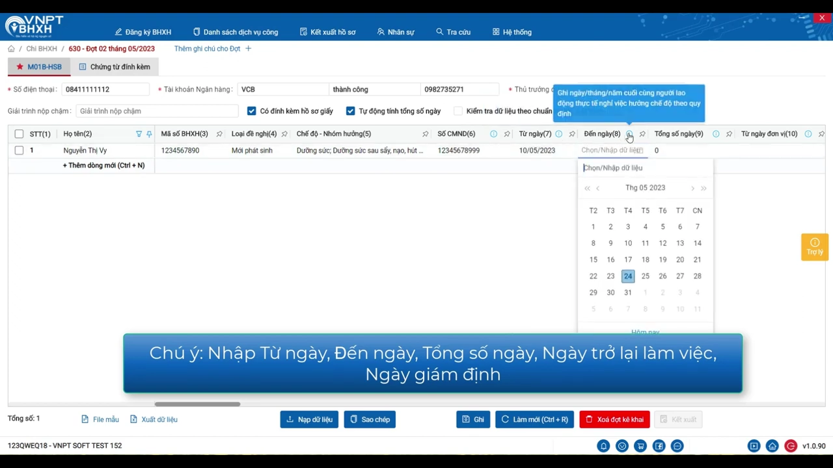
Task: Open the Kết xuất hồ sơ menu
Action: (328, 32)
